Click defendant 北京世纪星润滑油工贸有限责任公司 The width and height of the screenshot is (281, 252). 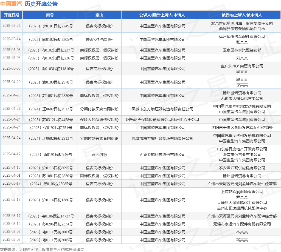pos(242,23)
